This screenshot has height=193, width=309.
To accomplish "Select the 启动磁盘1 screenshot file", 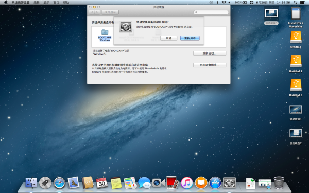I will [296, 113].
